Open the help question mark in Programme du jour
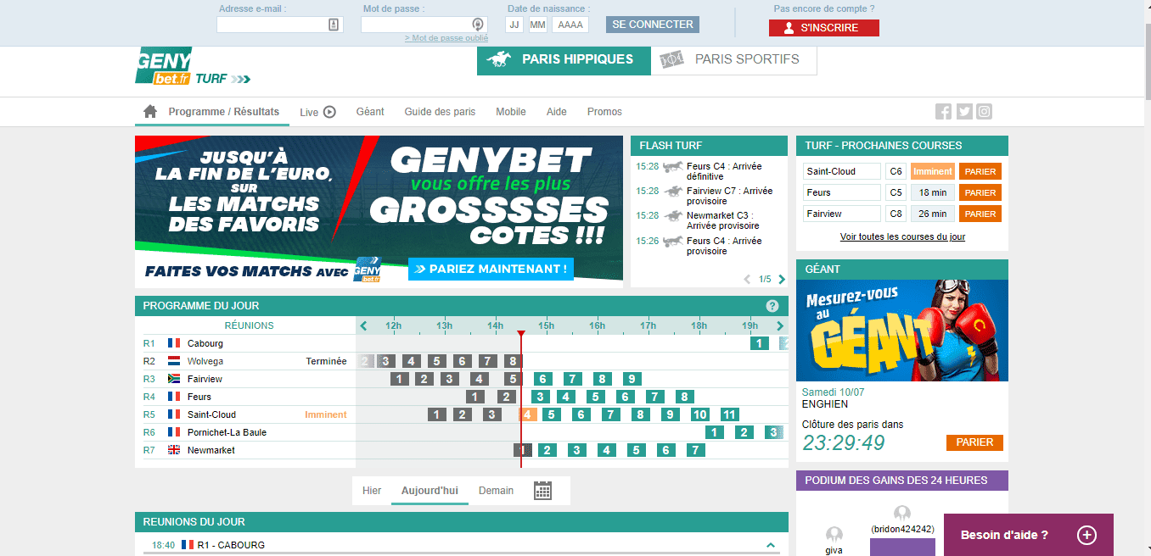This screenshot has height=556, width=1151. point(772,306)
